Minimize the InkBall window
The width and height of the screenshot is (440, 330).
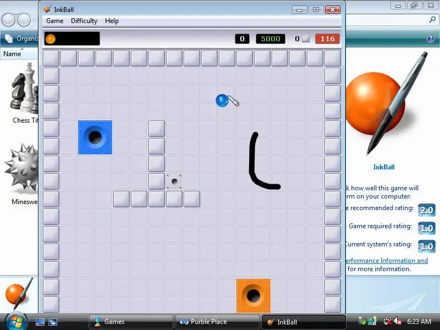click(x=299, y=10)
